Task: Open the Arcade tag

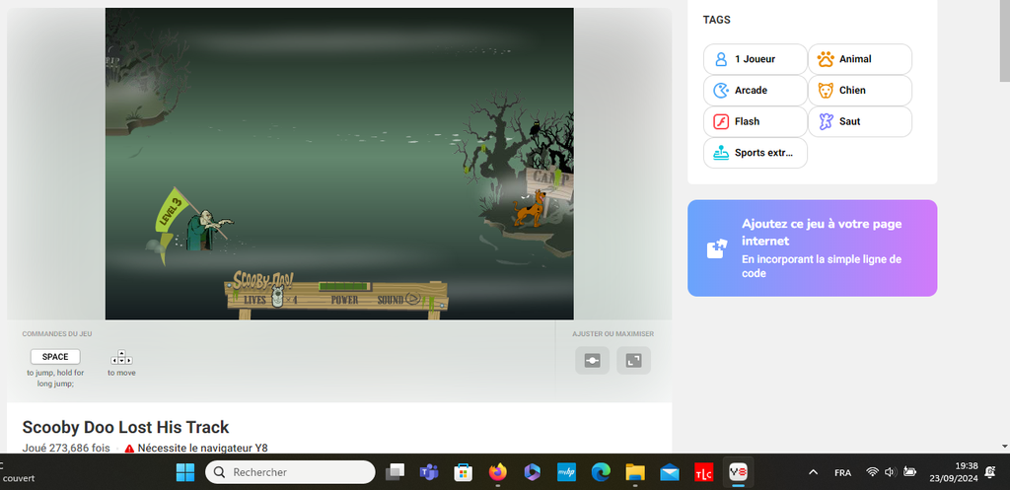Action: tap(755, 91)
